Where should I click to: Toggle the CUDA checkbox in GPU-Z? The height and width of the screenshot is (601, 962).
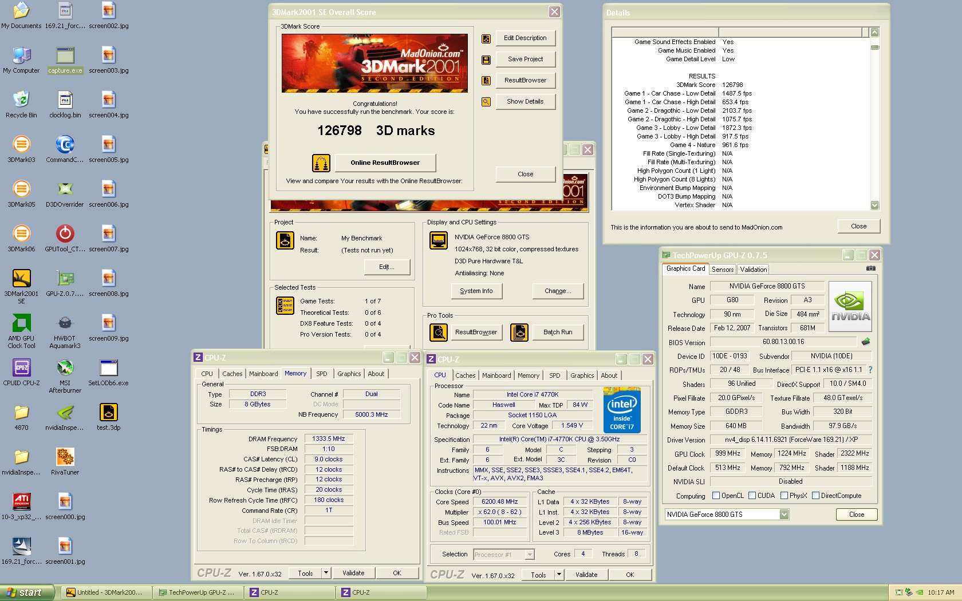pos(752,496)
